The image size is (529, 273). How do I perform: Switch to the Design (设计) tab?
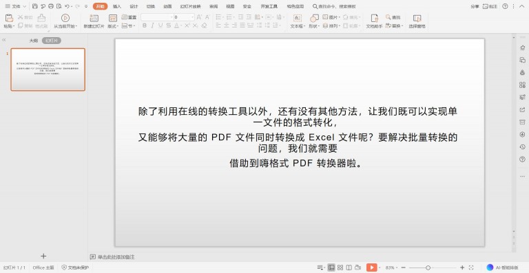click(134, 6)
